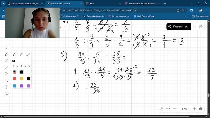210x118 pixels.
Task: Click the vertical scrollbar up arrow
Action: [x=209, y=21]
